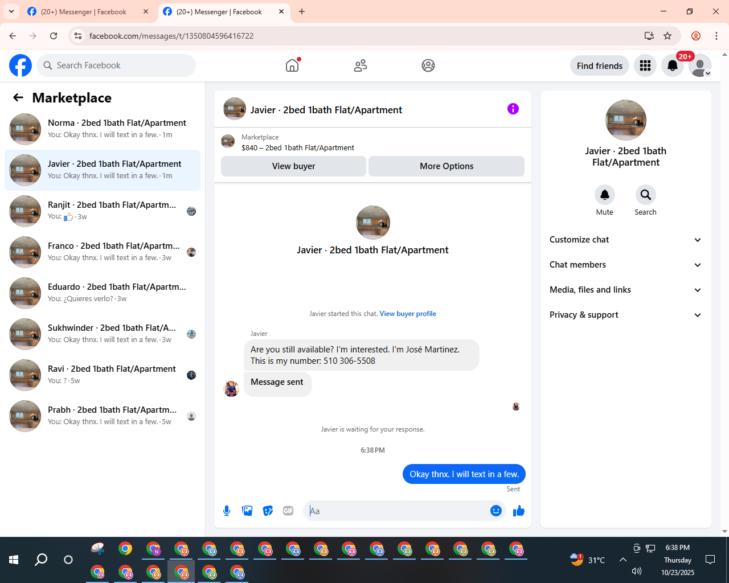The width and height of the screenshot is (729, 583).
Task: Expand Chat members section
Action: click(626, 265)
